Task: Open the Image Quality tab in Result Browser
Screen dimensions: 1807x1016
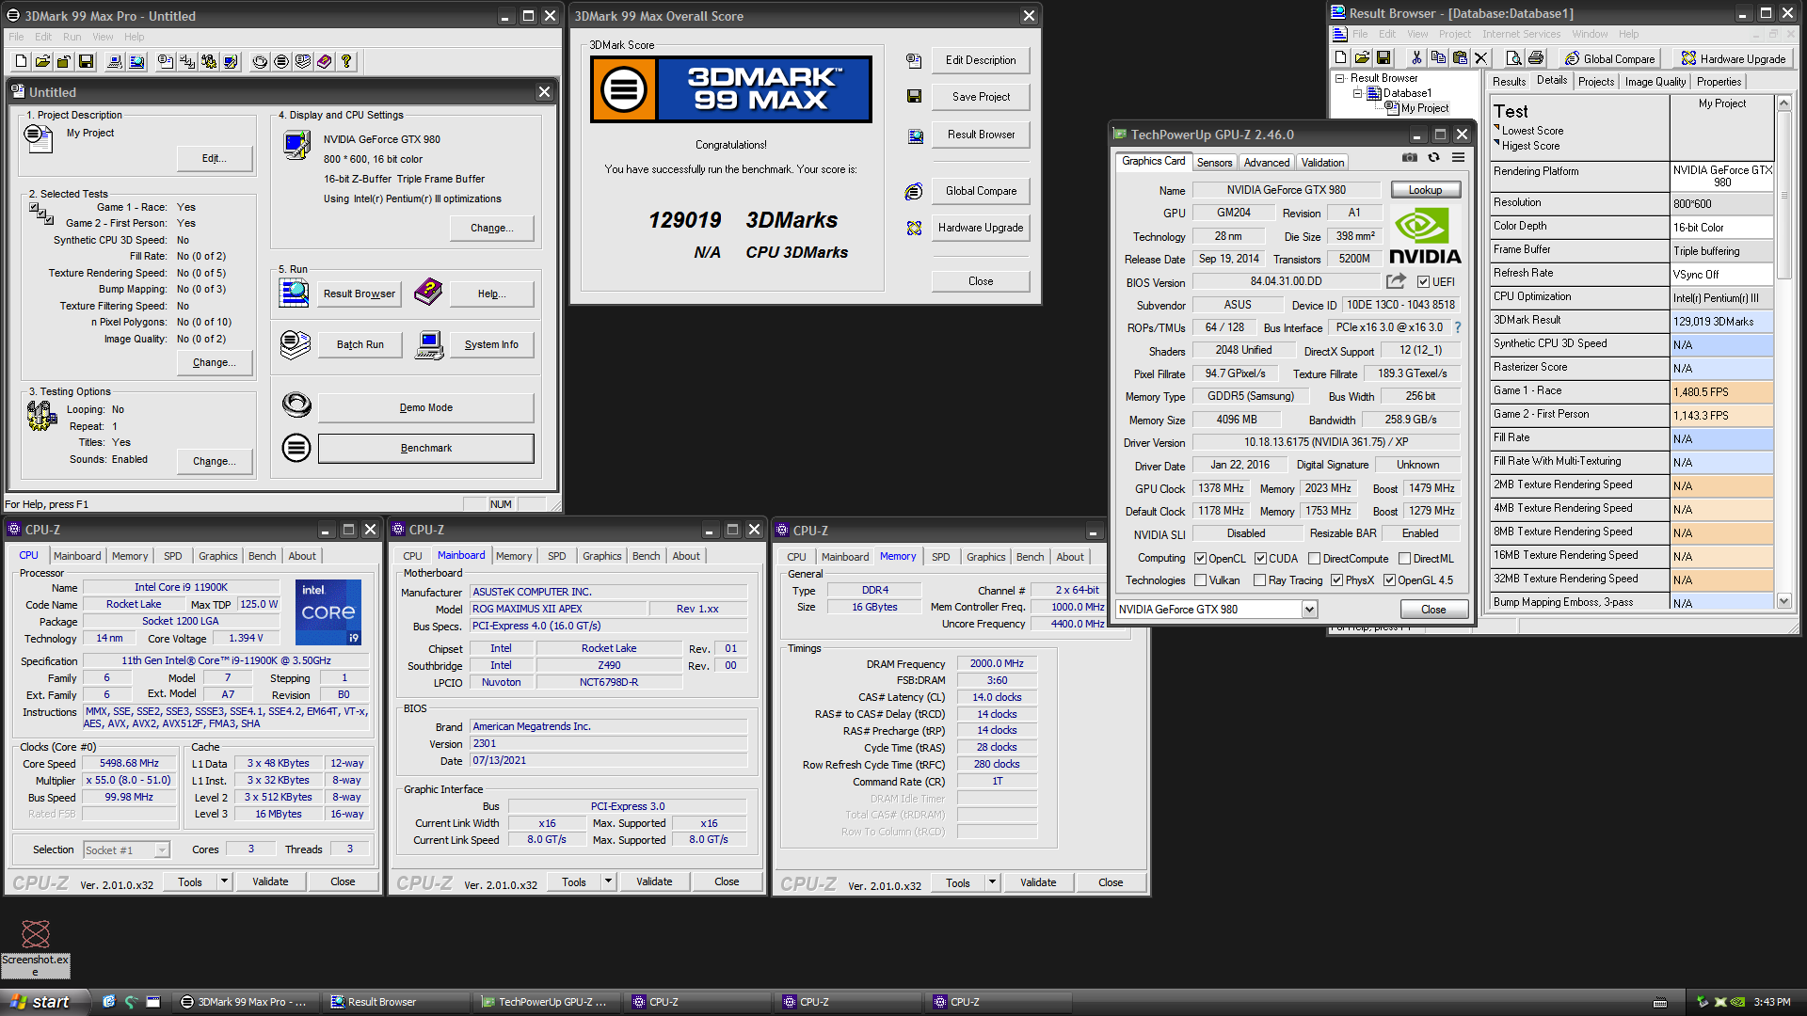Action: [x=1655, y=82]
